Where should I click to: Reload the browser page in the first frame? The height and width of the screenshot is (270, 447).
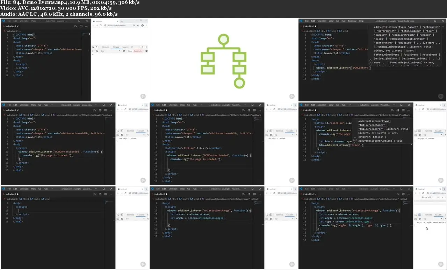tap(101, 26)
